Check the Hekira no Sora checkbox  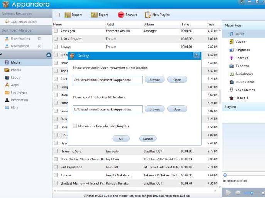point(56,151)
